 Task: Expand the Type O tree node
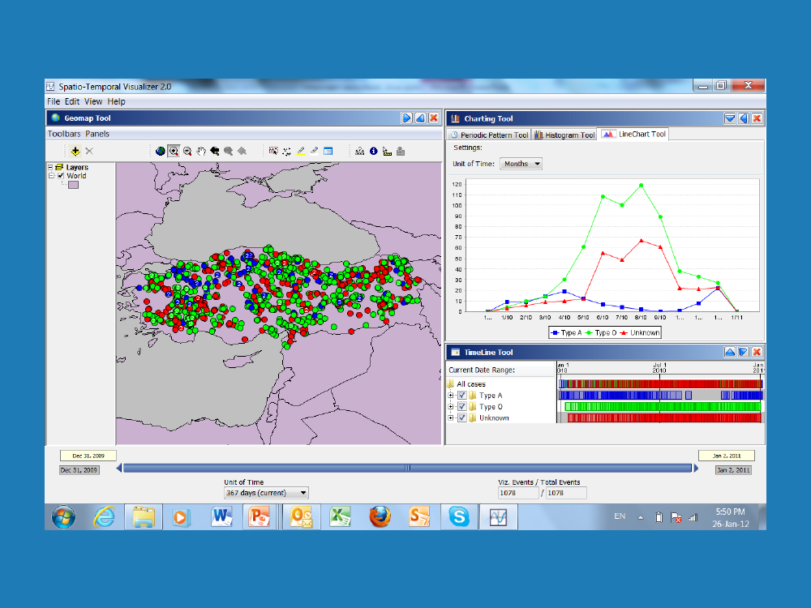[450, 406]
